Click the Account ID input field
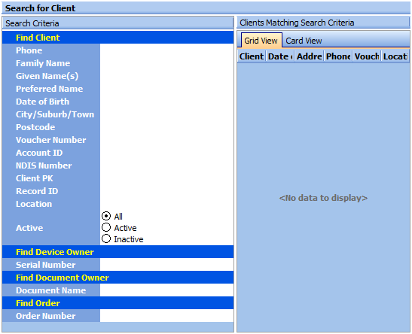Image resolution: width=412 pixels, height=334 pixels. (166, 153)
